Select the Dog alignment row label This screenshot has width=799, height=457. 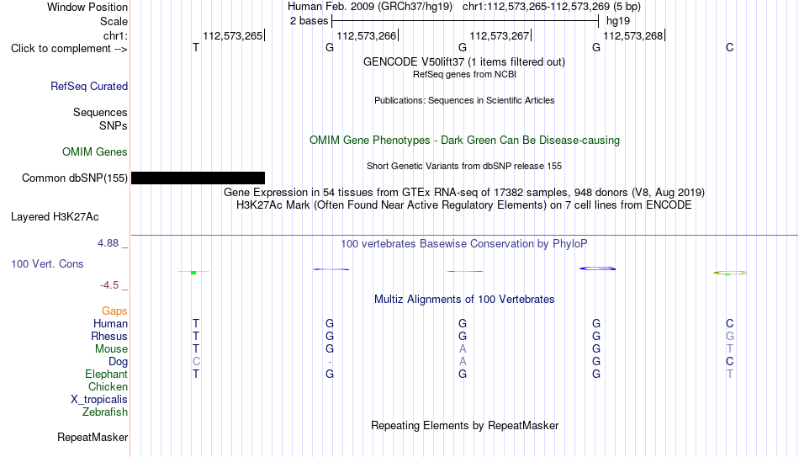118,362
